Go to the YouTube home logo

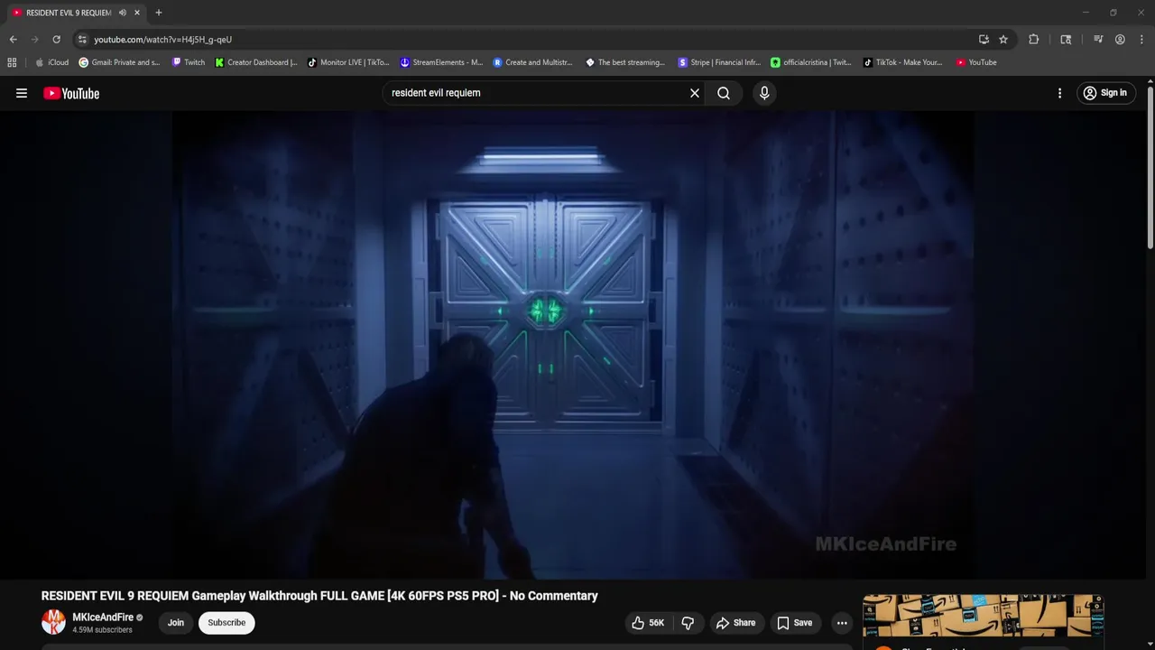point(71,93)
